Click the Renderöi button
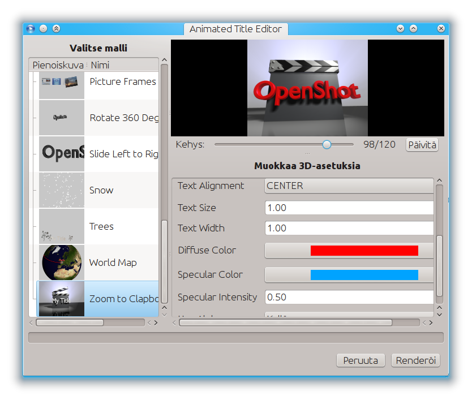Screen dimensions: 472x400 (x=415, y=360)
